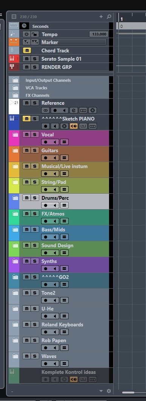
Task: Click orange in-place editor icon on Sketch PIANO
Action: coord(74,126)
